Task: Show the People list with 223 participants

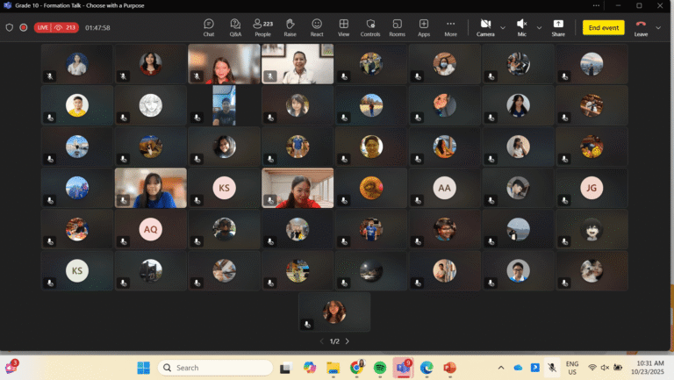Action: click(x=262, y=28)
